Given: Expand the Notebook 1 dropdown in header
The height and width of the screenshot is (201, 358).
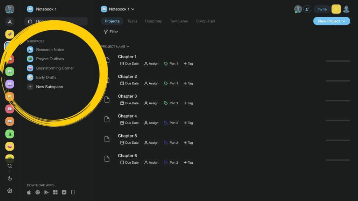Looking at the screenshot, I should (133, 9).
